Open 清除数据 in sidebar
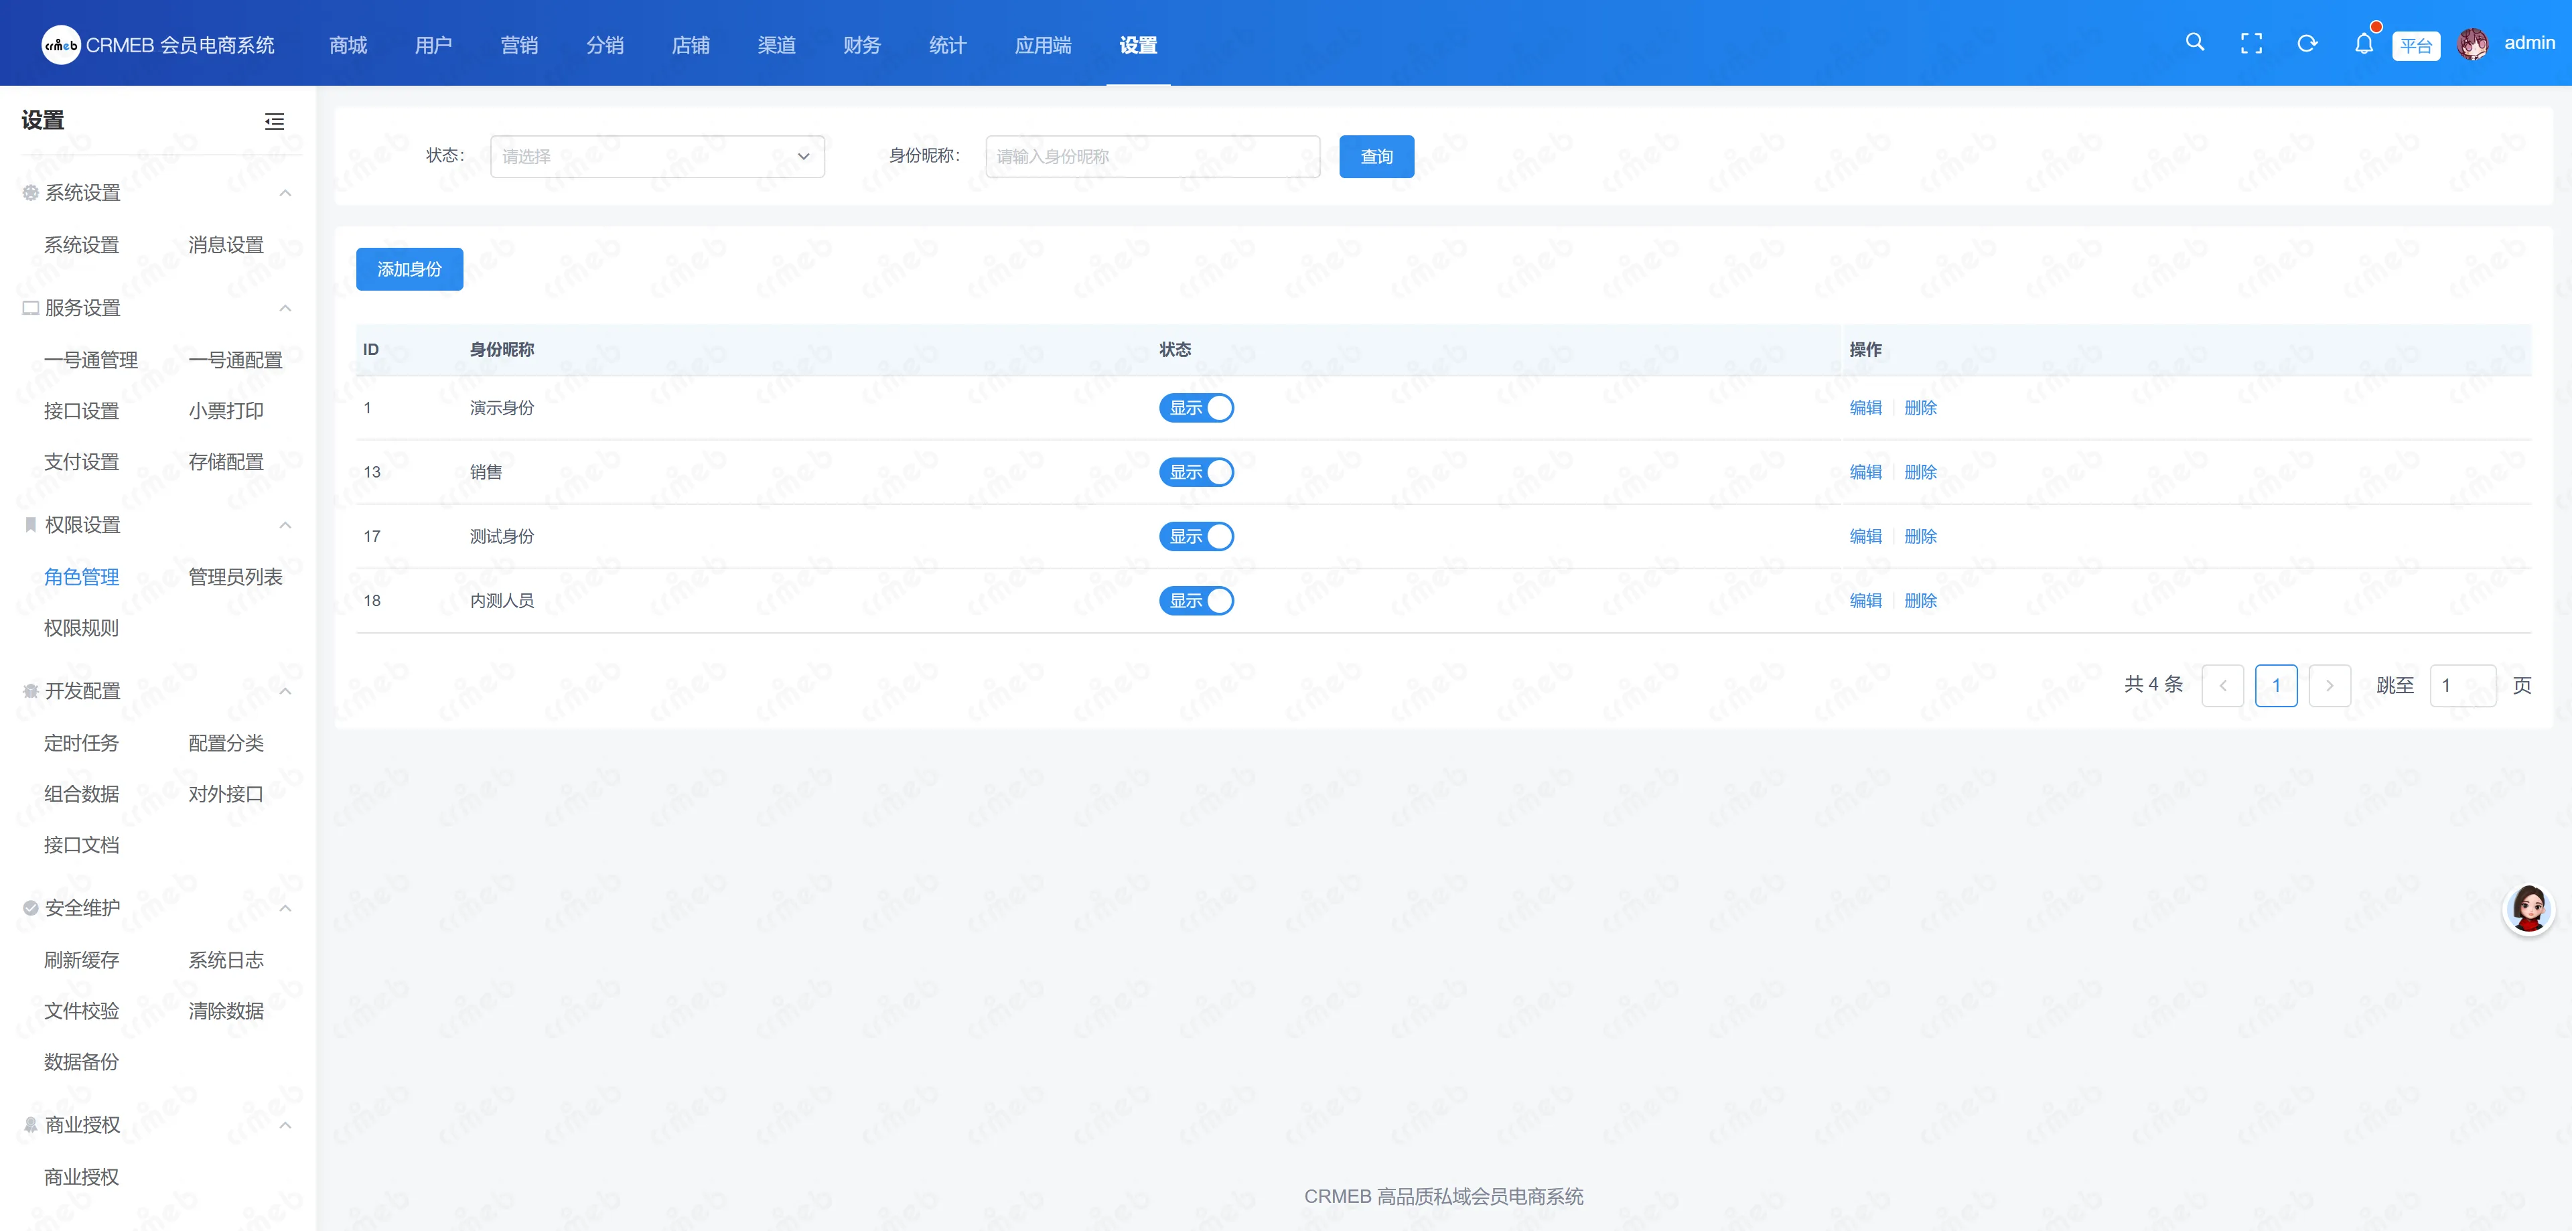 click(x=226, y=1011)
